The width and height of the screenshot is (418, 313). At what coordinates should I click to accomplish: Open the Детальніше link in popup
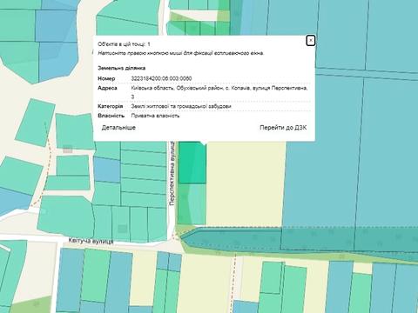pyautogui.click(x=118, y=128)
